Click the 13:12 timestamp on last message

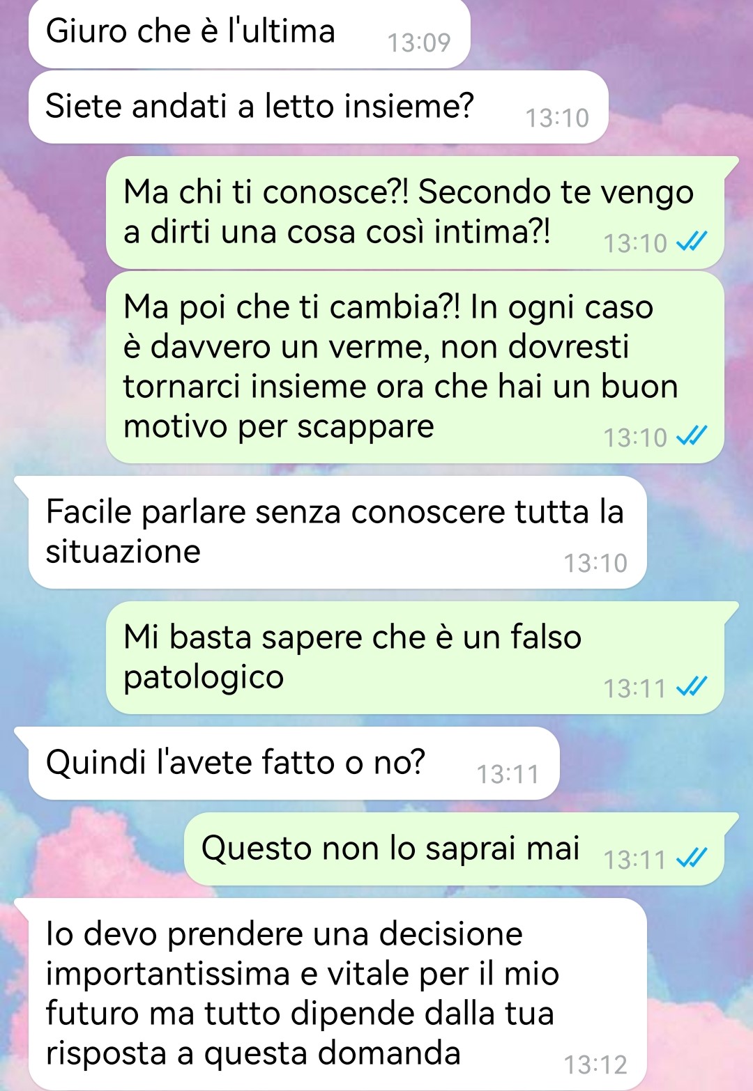click(595, 1065)
